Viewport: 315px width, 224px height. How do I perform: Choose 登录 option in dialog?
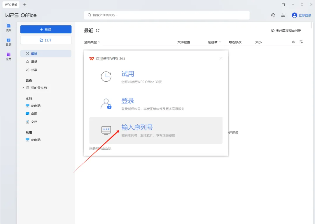coord(156,104)
